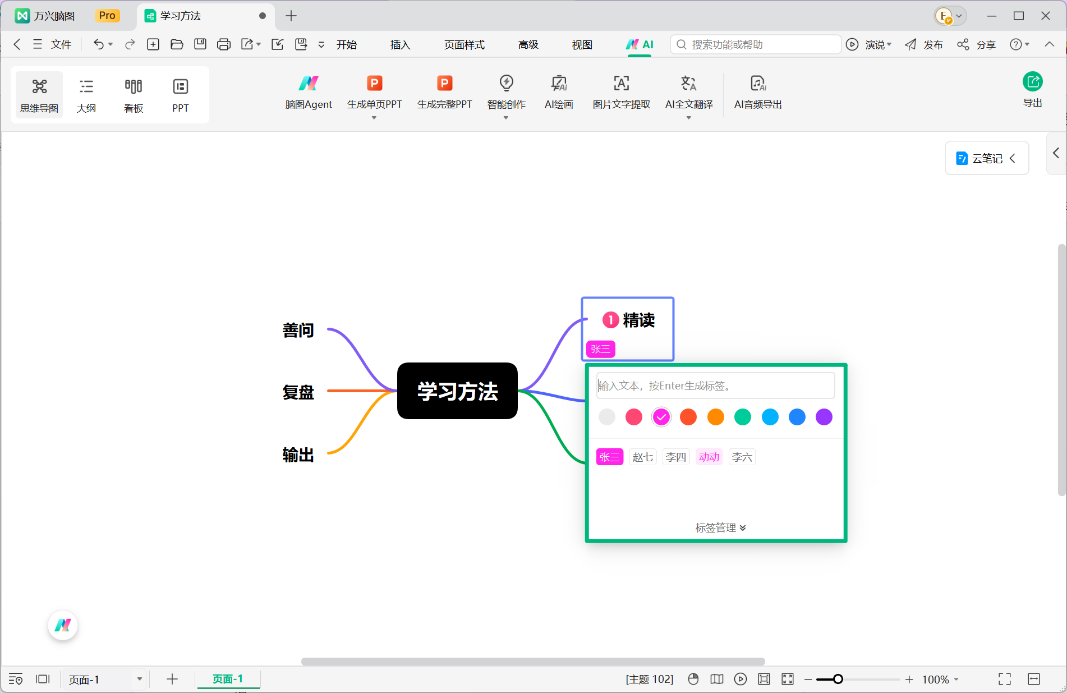Viewport: 1067px width, 693px height.
Task: Toggle the 李四 tag
Action: pos(676,457)
